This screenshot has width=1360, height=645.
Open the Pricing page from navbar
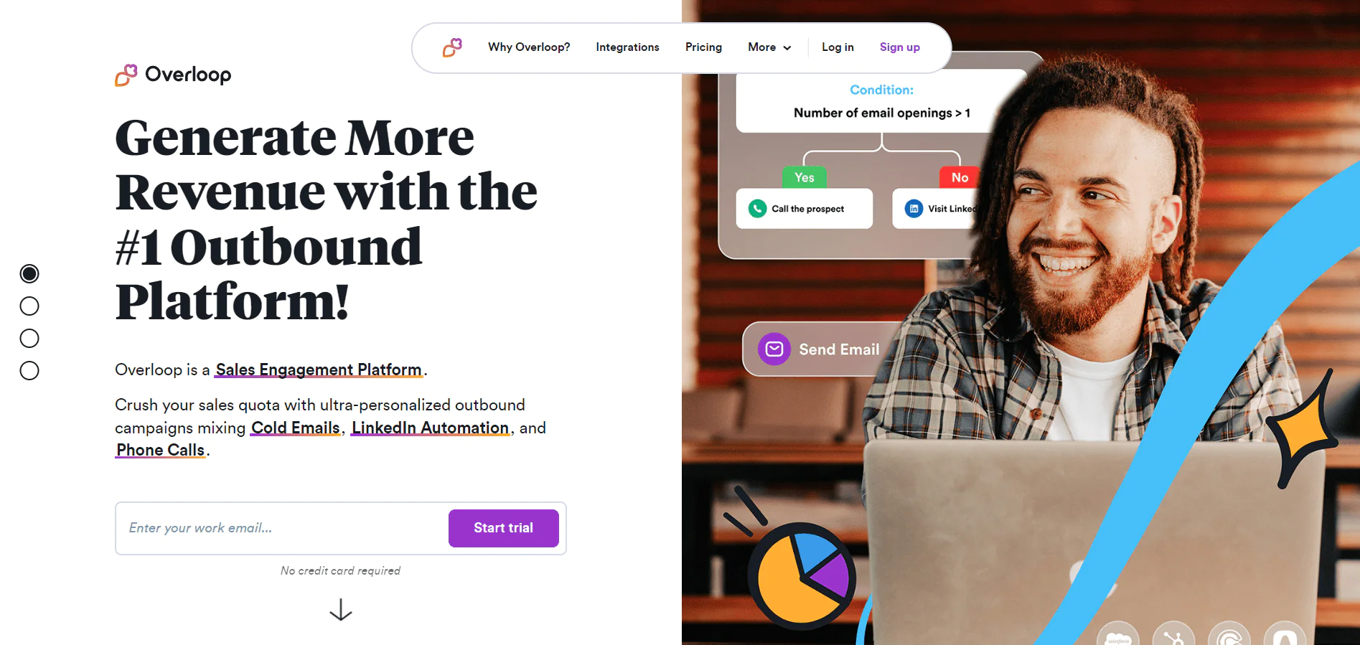703,47
